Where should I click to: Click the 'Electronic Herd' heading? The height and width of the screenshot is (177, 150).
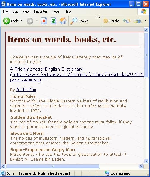[x=27, y=133]
